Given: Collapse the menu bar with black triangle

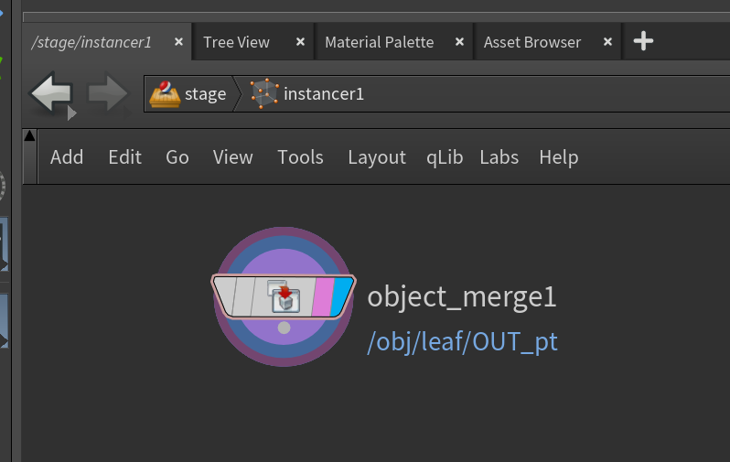Looking at the screenshot, I should click(29, 135).
